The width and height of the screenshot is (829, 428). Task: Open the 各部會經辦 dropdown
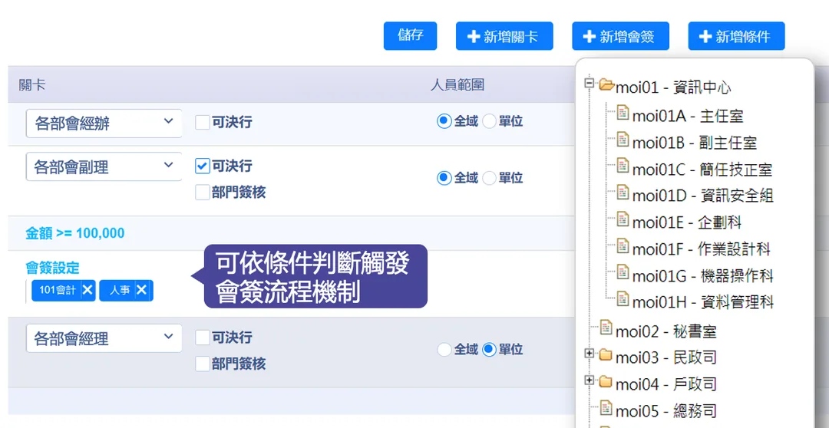[104, 123]
